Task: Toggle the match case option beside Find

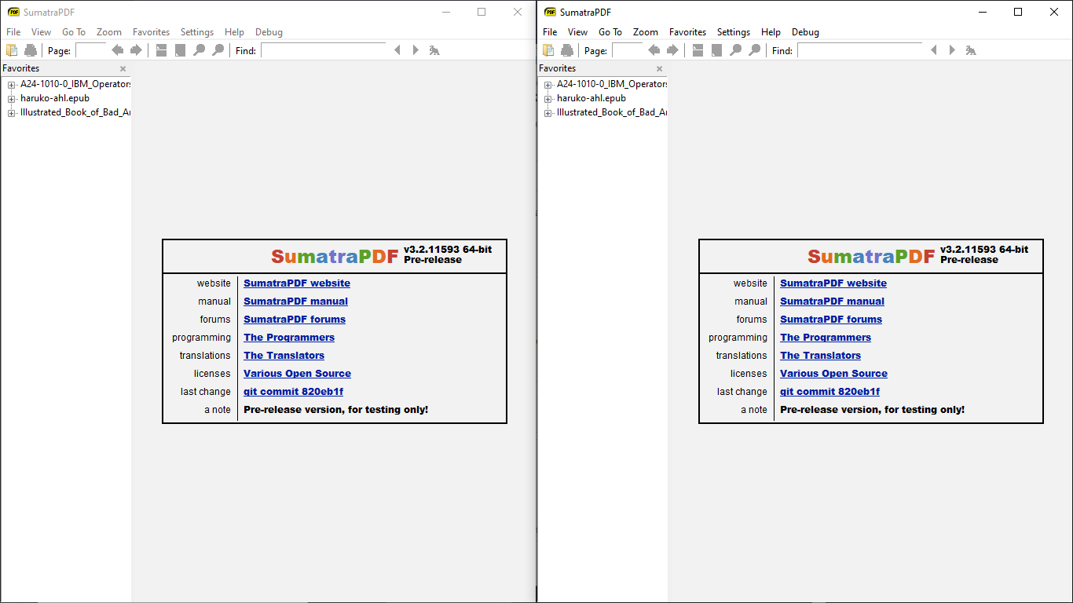Action: tap(434, 49)
